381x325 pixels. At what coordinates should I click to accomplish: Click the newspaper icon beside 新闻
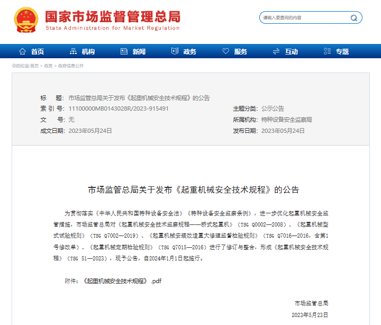coord(124,51)
